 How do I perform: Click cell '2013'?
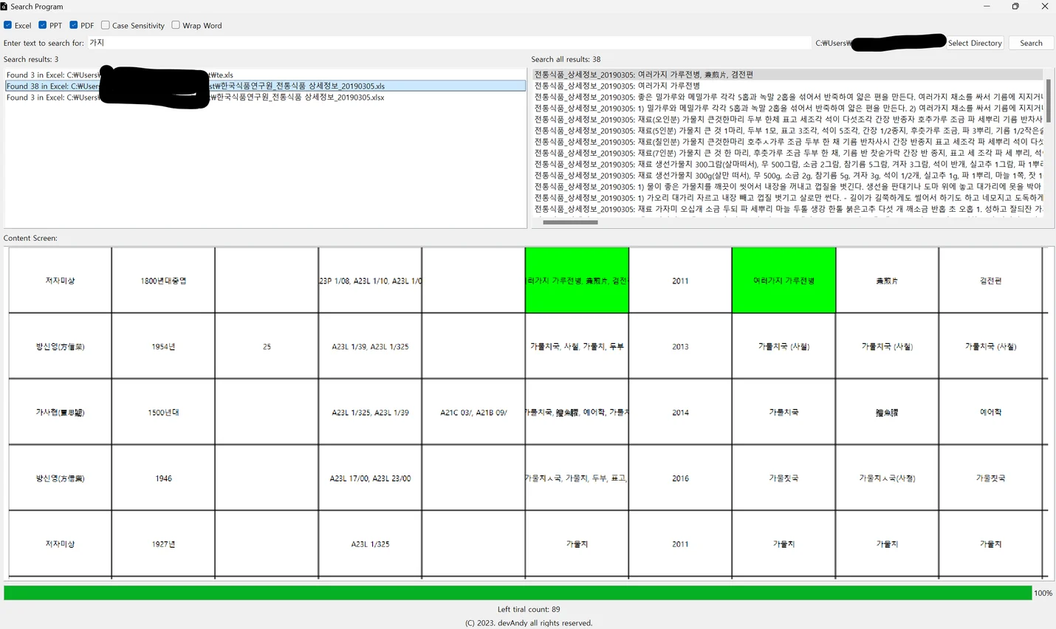point(680,346)
